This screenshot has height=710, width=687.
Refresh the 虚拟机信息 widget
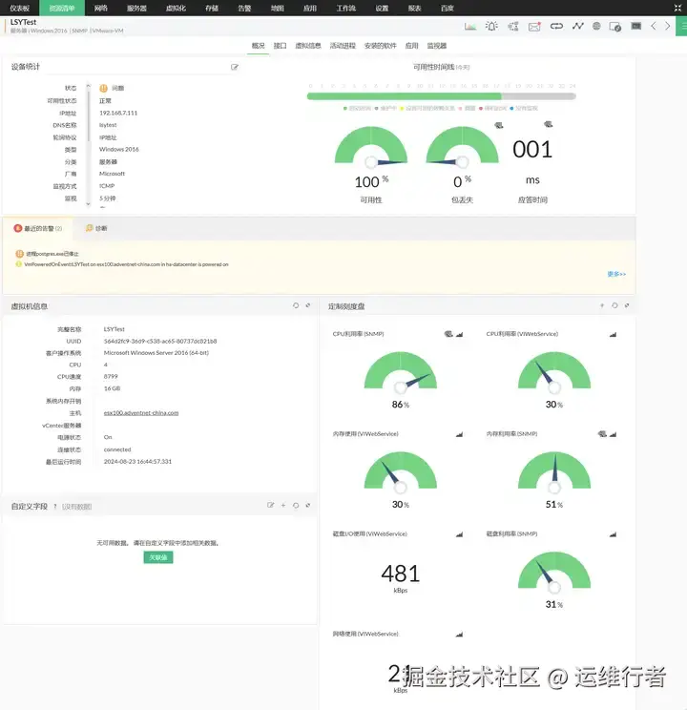296,305
